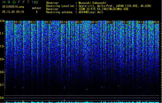The height and width of the screenshot is (103, 162).
Task: Click the 'meteor' counter label
Action: pos(37,8)
